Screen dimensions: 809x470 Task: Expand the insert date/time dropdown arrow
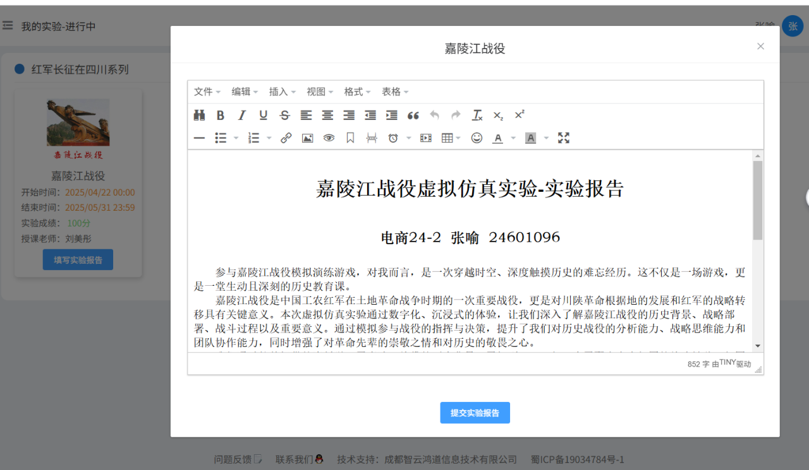[x=408, y=138]
